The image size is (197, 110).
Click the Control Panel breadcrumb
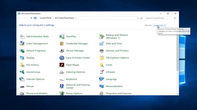pyautogui.click(x=45, y=18)
